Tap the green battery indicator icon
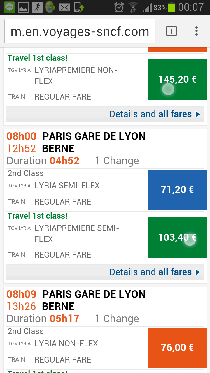This screenshot has width=210, height=373. (171, 7)
